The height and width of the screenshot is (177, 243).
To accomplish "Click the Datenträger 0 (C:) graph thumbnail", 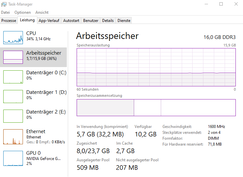I will [13, 77].
